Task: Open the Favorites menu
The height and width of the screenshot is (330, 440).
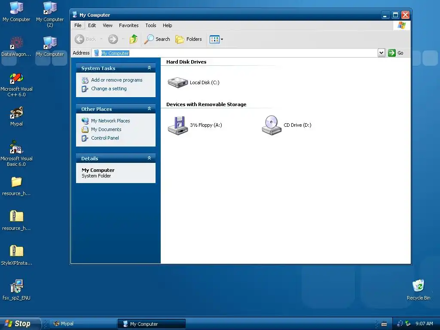Action: pos(129,25)
